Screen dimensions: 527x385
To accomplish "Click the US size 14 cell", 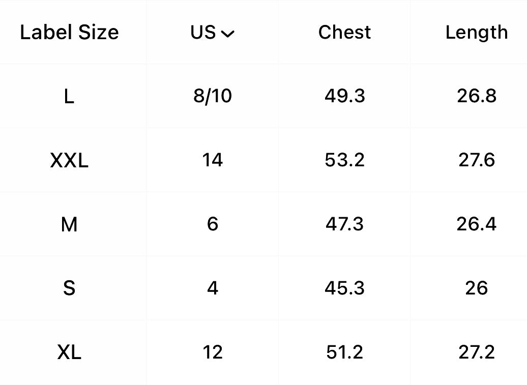I will coord(213,160).
